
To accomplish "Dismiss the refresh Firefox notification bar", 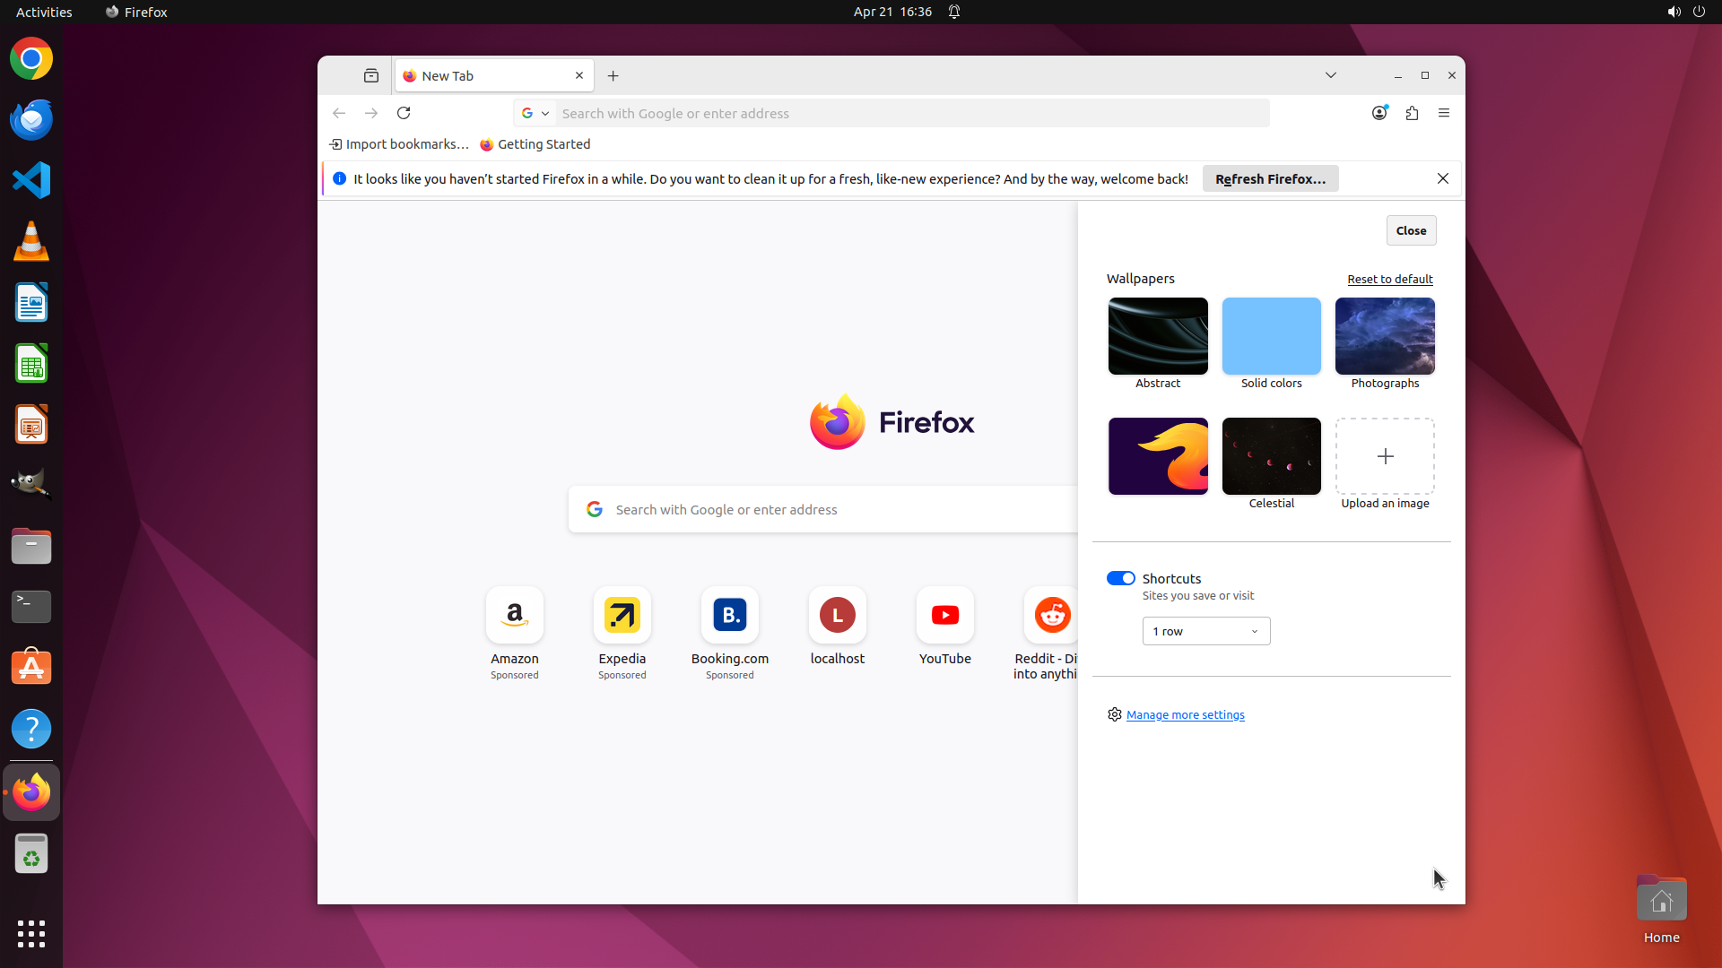I will click(x=1443, y=178).
